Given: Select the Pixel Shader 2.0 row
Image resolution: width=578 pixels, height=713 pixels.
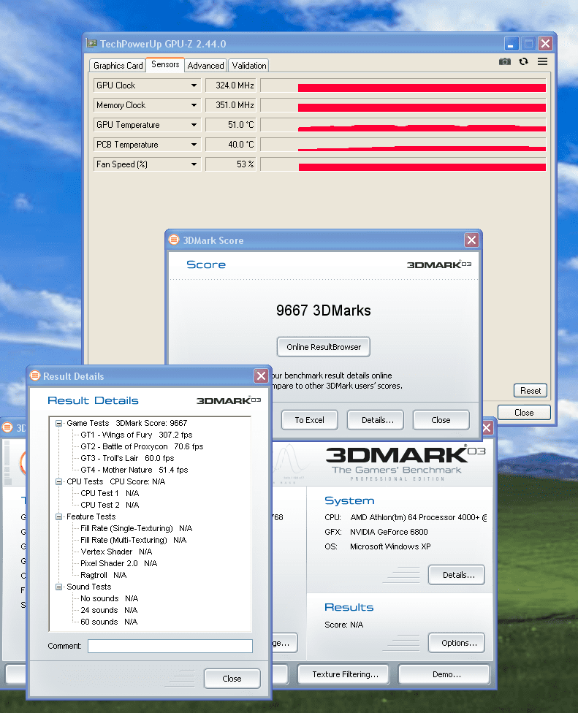Looking at the screenshot, I should tap(118, 563).
